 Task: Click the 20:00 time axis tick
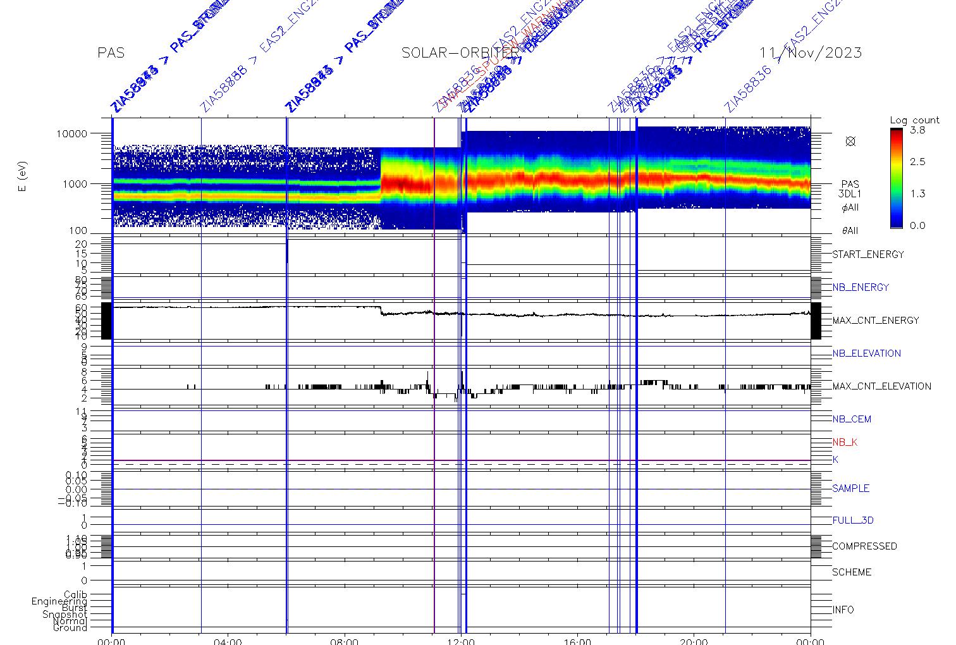[x=694, y=641]
